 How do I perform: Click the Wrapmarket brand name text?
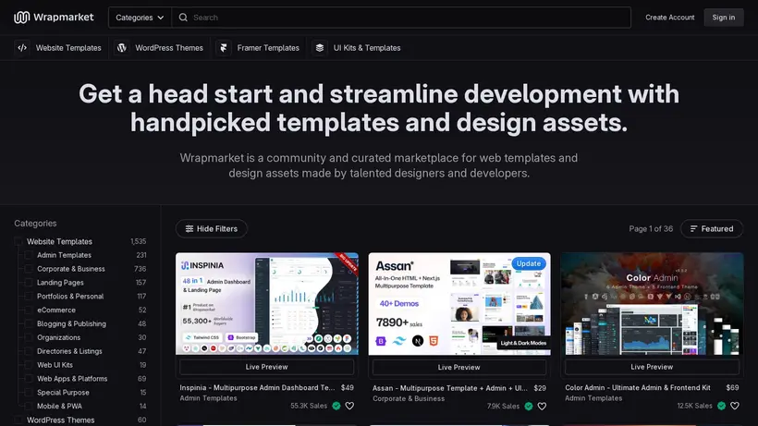64,18
